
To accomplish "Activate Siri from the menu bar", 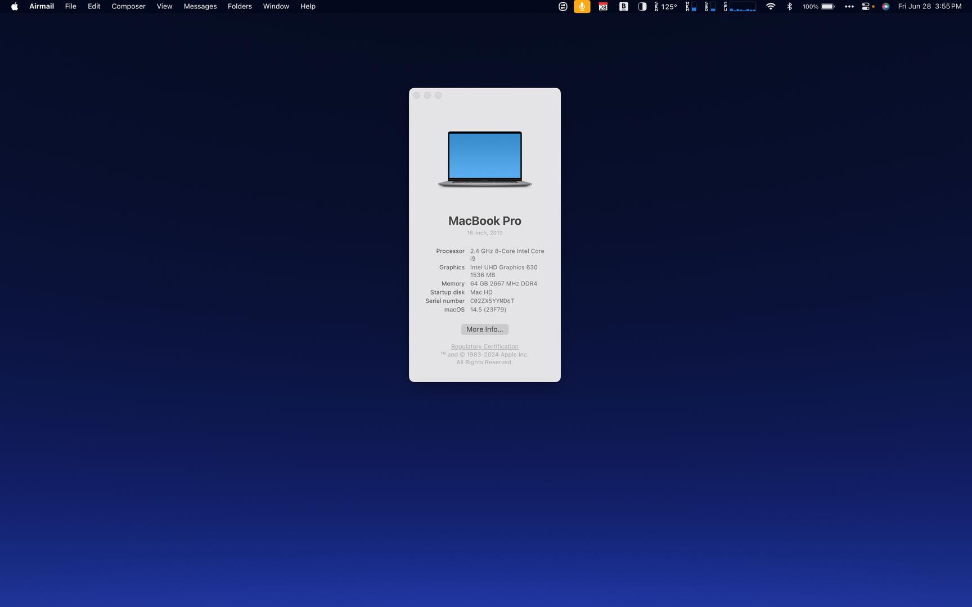I will point(886,6).
